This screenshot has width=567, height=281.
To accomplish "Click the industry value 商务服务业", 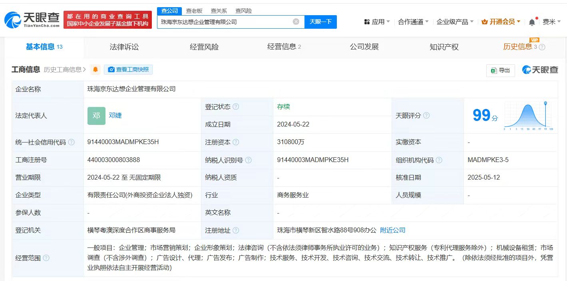I will tap(293, 195).
